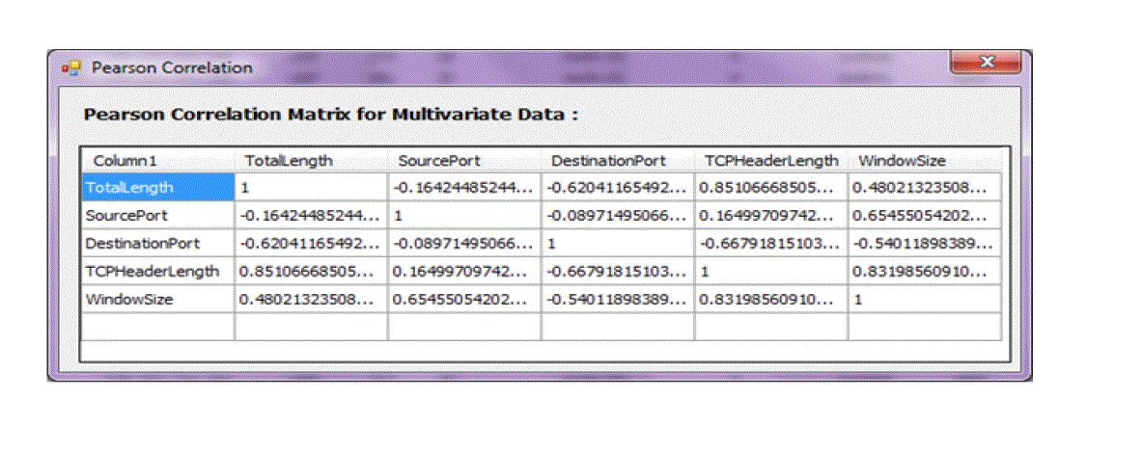Screen dimensions: 1143x451
Task: Click SourcePort row's WindowSize value 0.65455054202
Action: pyautogui.click(x=924, y=216)
